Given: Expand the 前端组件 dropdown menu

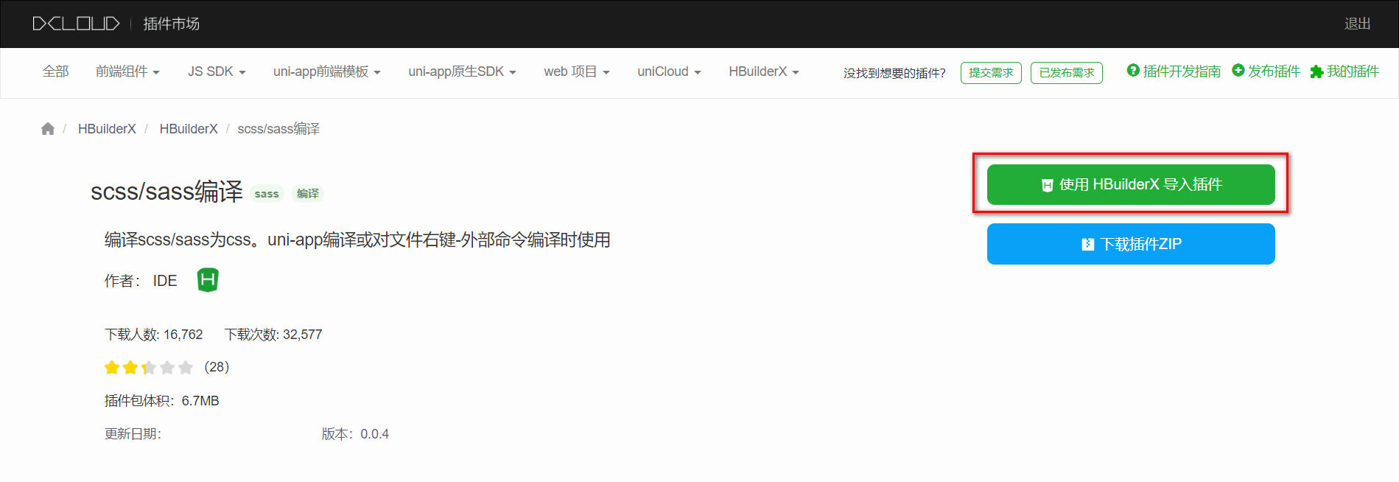Looking at the screenshot, I should pyautogui.click(x=127, y=71).
